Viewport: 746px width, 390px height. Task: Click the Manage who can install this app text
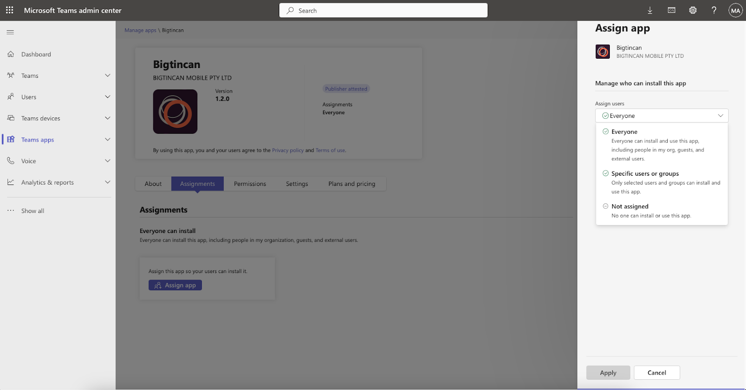click(x=641, y=83)
